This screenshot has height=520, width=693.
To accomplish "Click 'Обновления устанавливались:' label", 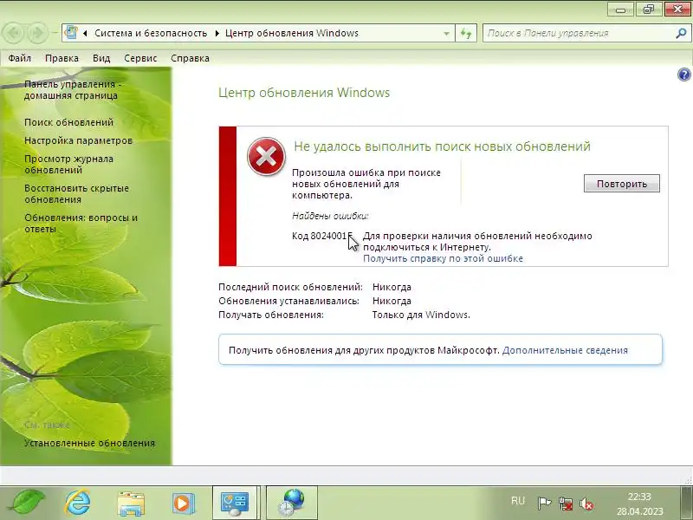I will pyautogui.click(x=288, y=301).
